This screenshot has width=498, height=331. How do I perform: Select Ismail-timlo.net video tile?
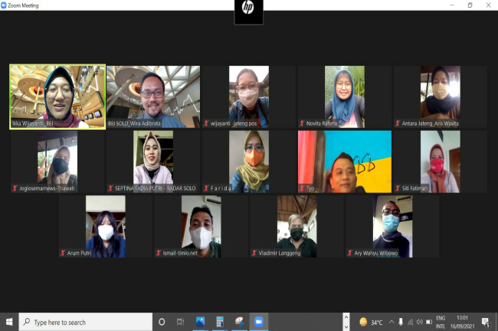pos(201,226)
